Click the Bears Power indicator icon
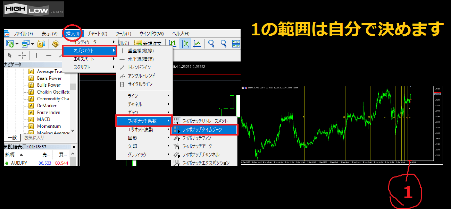 tap(31, 78)
